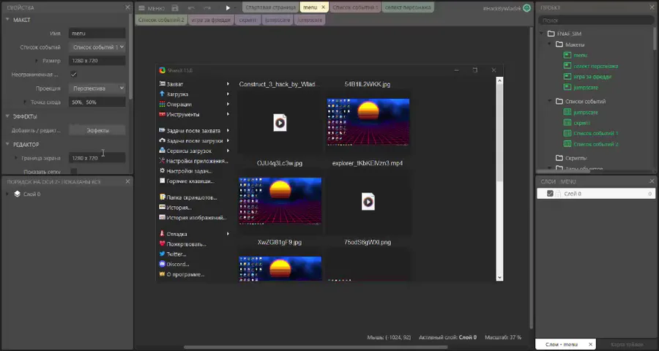The image size is (659, 351).
Task: Open the Список событий dropdown in properties
Action: [x=97, y=48]
